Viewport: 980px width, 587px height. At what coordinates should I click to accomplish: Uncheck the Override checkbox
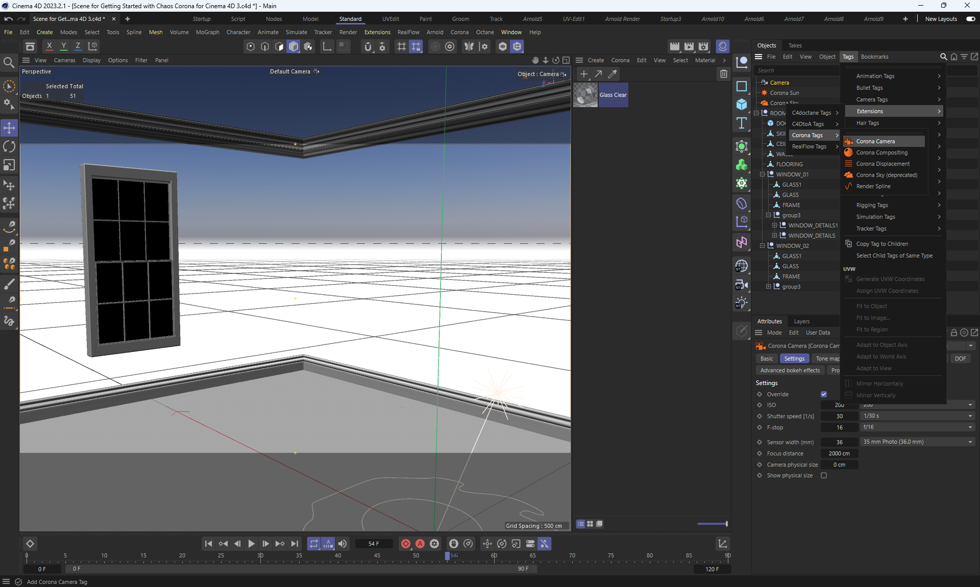824,394
